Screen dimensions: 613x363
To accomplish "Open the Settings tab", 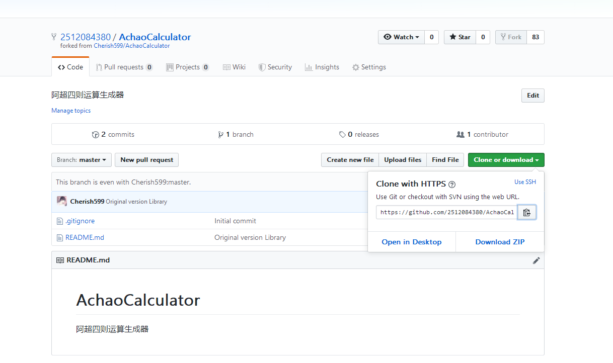I will coord(369,67).
